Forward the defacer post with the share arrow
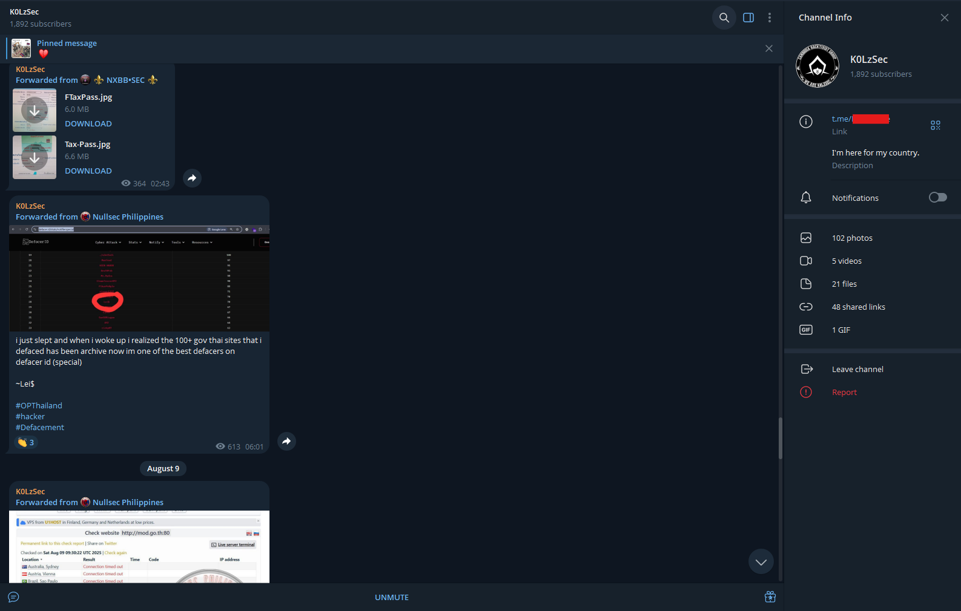The width and height of the screenshot is (961, 611). 286,441
